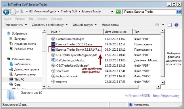Open Рабочий стол under Избранное

click(24, 49)
